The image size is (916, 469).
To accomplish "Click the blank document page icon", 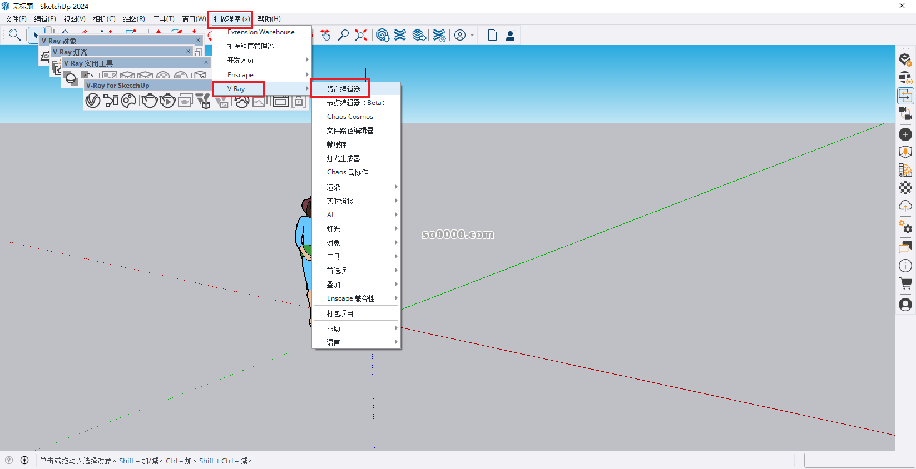I will 492,35.
